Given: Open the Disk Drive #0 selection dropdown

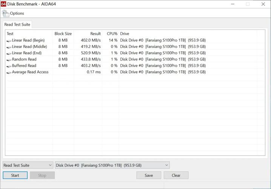Looking at the screenshot, I should click(112, 165).
